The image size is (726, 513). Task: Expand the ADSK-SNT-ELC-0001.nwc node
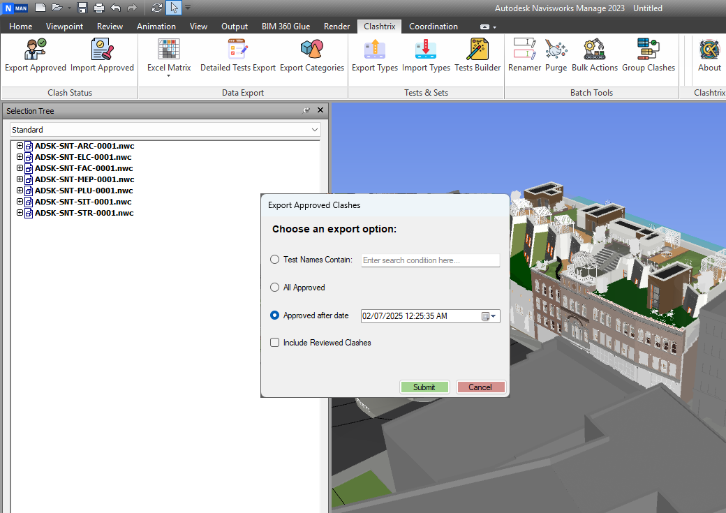point(20,157)
